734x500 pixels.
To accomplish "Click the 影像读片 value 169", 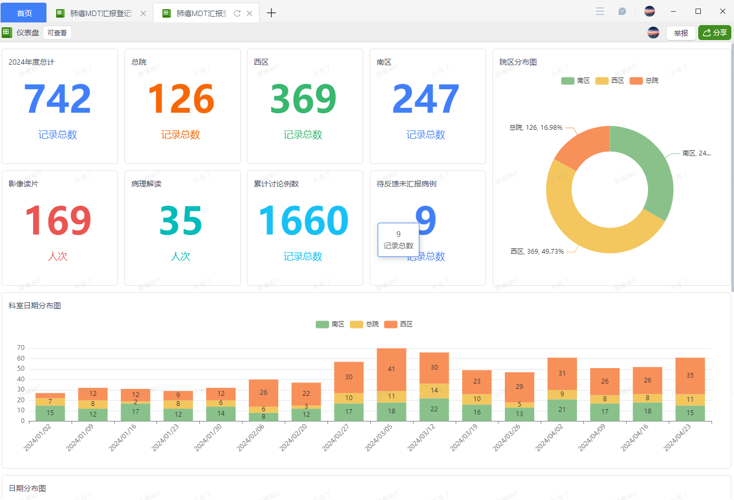I will coord(58,221).
